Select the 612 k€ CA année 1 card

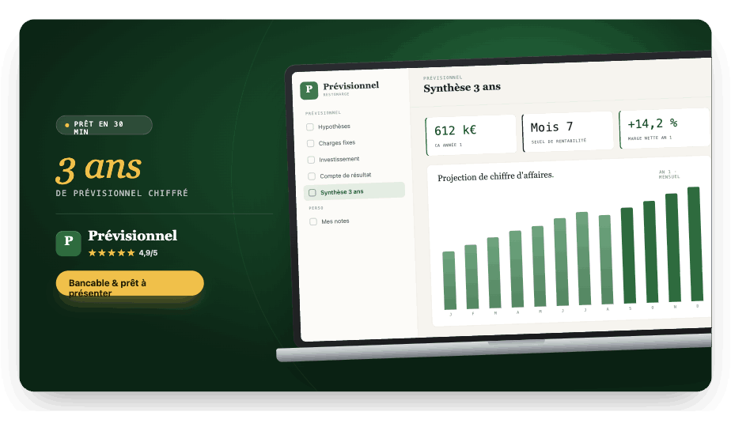pyautogui.click(x=472, y=135)
